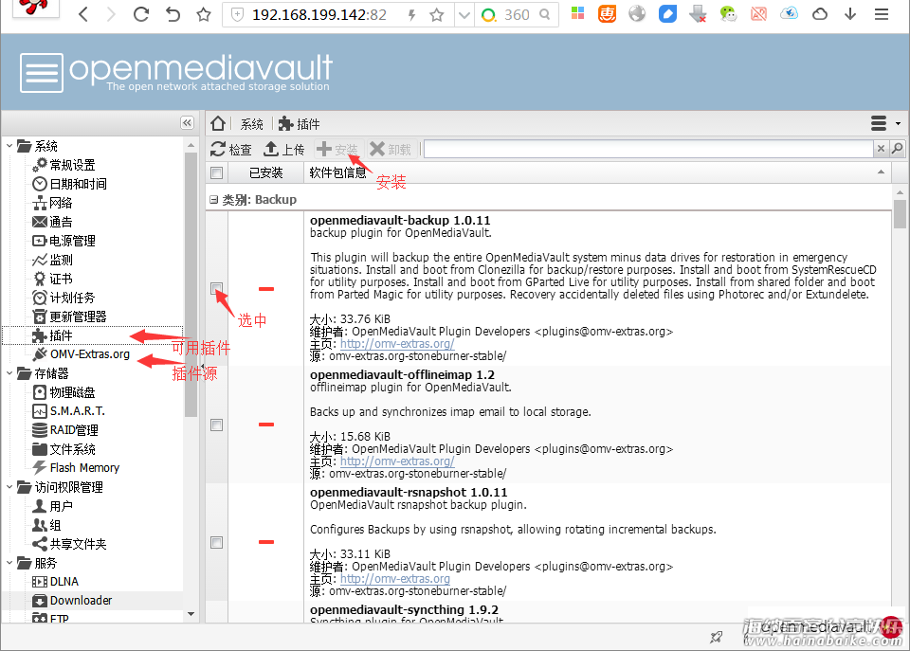Clear the plugin search field with X

(881, 149)
